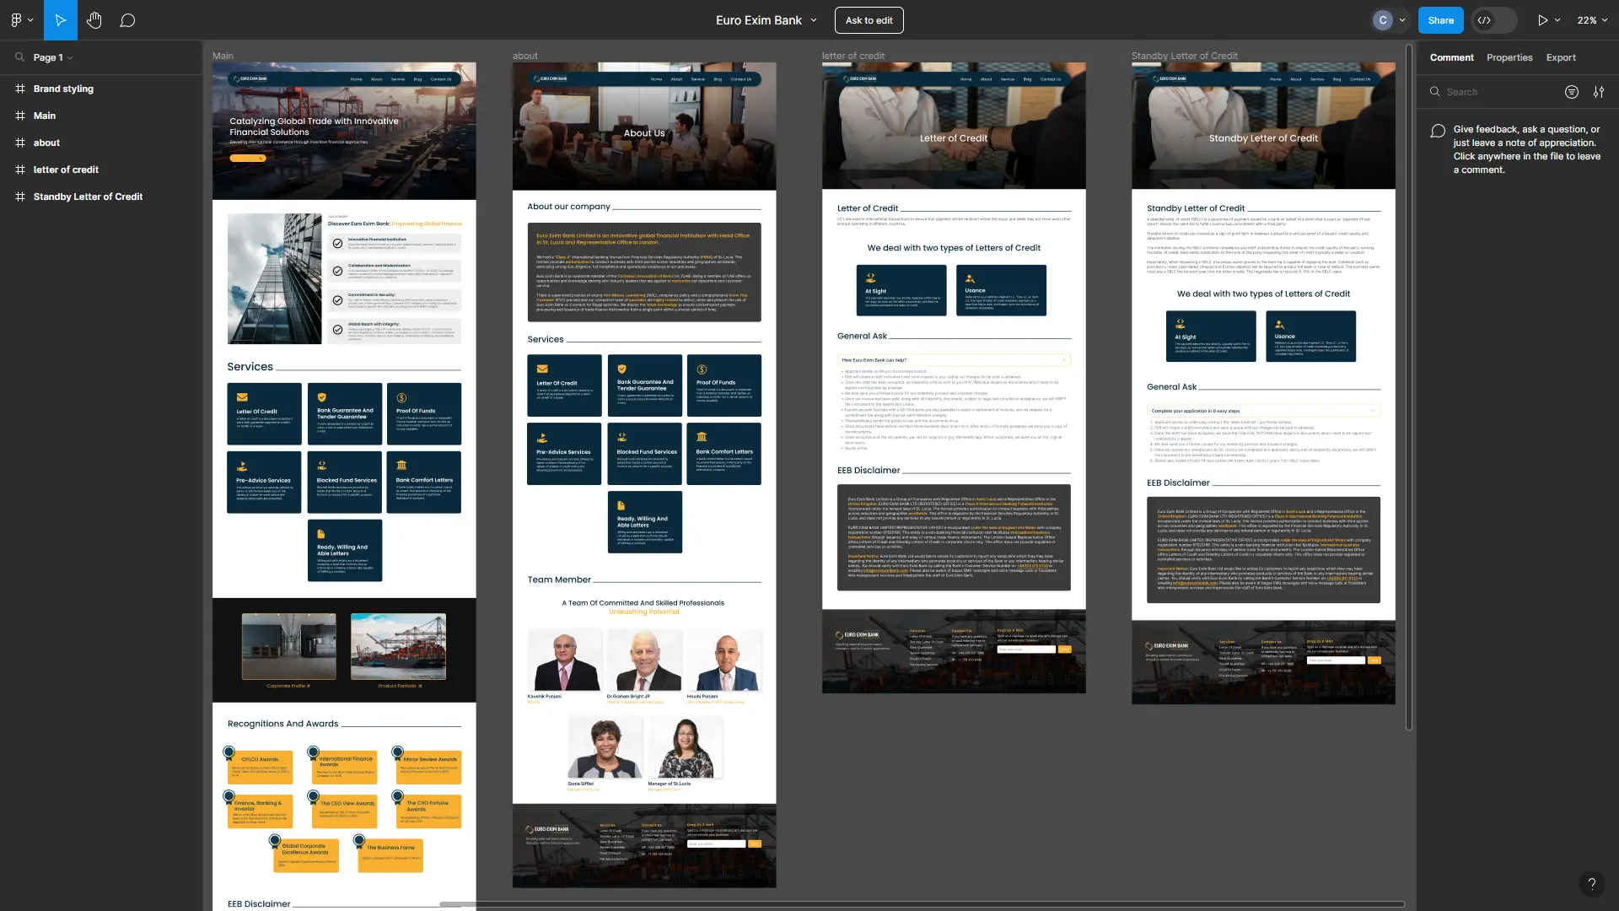Select the letter of credit layer
Viewport: 1619px width, 911px height.
coord(66,170)
